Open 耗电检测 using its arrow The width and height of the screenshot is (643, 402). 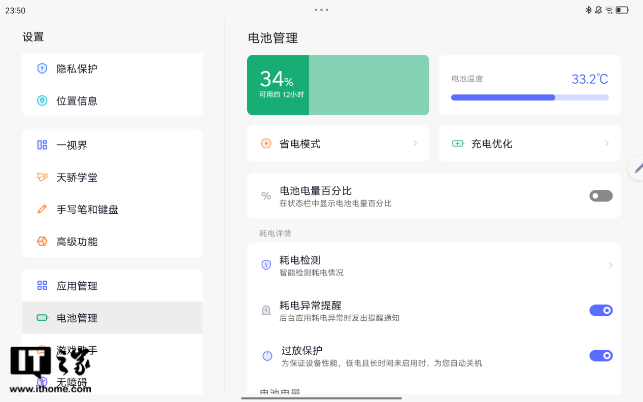[611, 265]
